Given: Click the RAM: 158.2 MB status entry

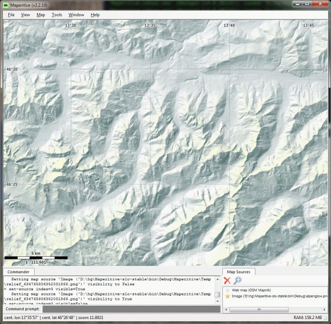Looking at the screenshot, I should tap(308, 318).
